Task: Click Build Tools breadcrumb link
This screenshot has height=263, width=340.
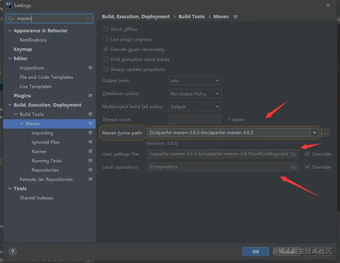Action: point(192,17)
